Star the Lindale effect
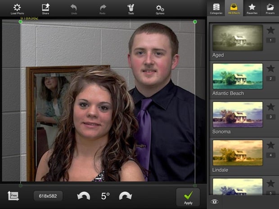Image resolution: width=279 pixels, height=209 pixels. [x=270, y=145]
